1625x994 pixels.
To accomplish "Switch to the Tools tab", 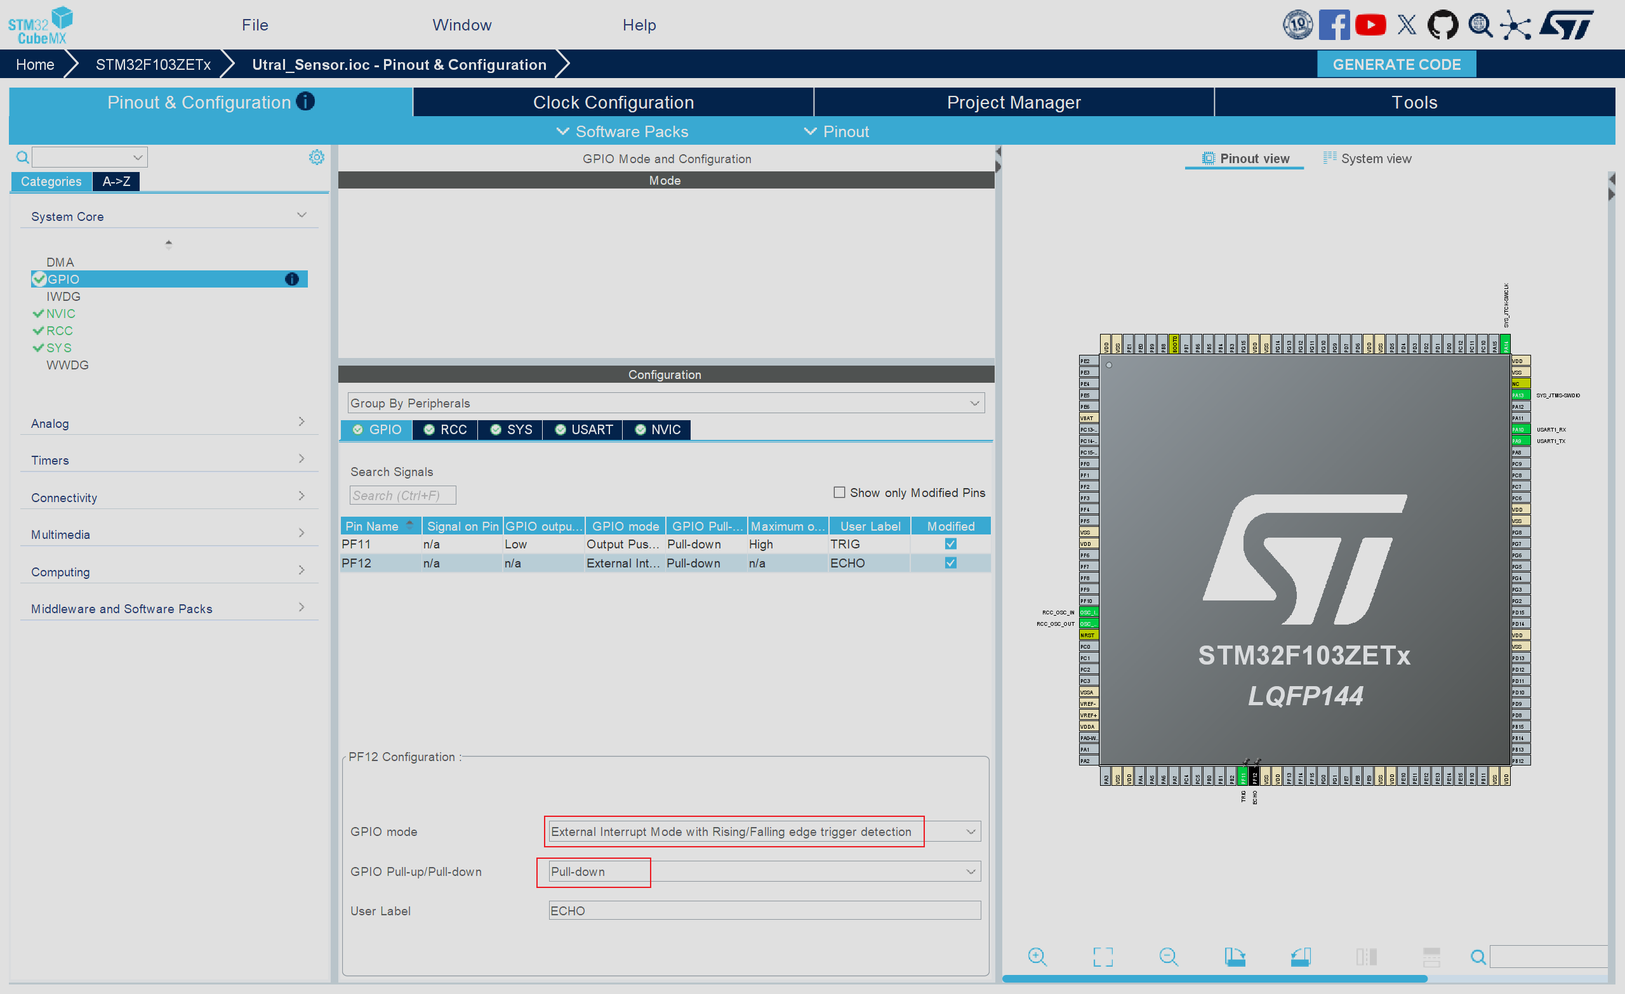I will click(x=1415, y=102).
